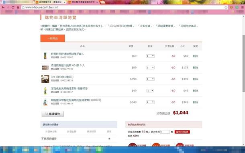Open a new browser tab

[x=102, y=2]
